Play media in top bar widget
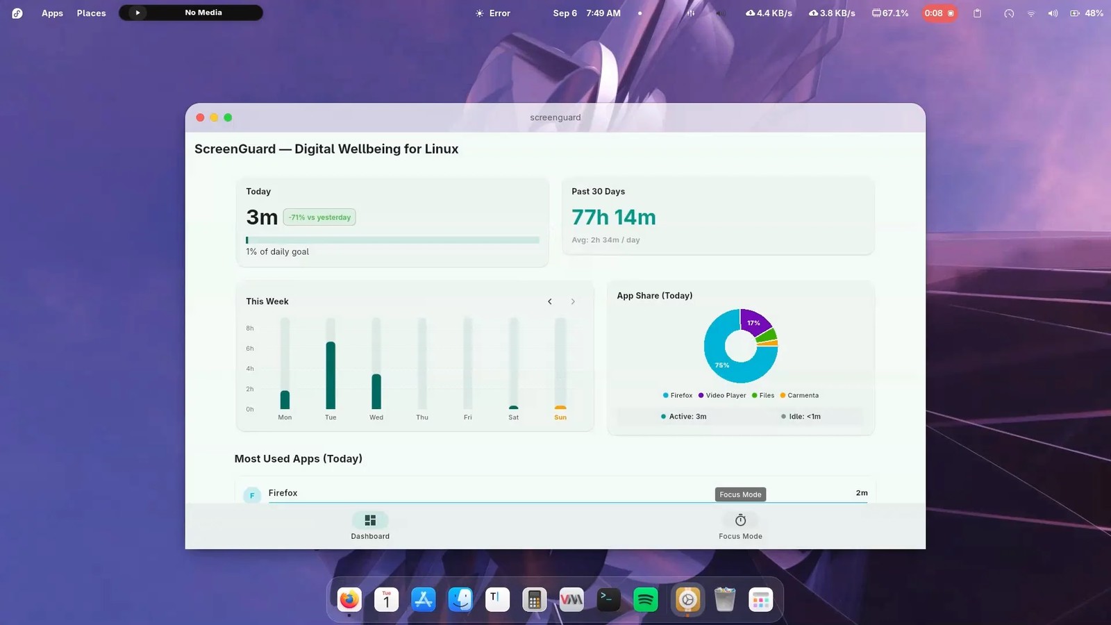The height and width of the screenshot is (625, 1111). pyautogui.click(x=137, y=12)
